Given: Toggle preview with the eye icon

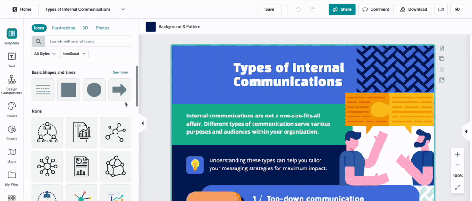Looking at the screenshot, I should click(457, 9).
